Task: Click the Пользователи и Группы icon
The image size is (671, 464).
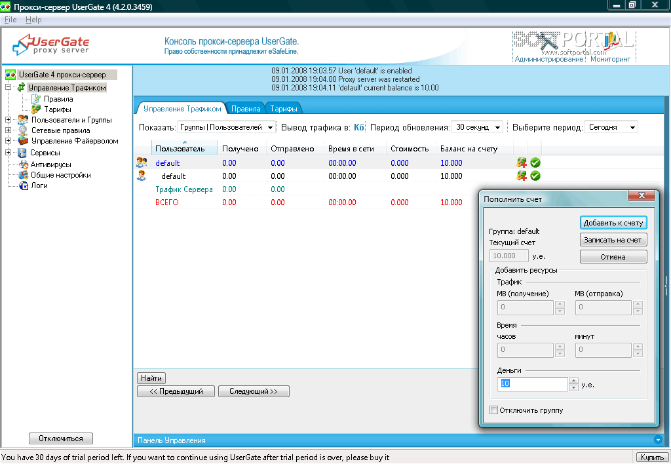Action: click(23, 120)
